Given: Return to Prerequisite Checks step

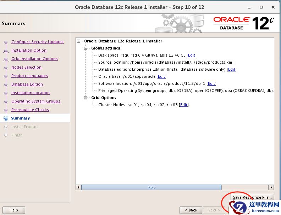Looking at the screenshot, I should [x=30, y=110].
